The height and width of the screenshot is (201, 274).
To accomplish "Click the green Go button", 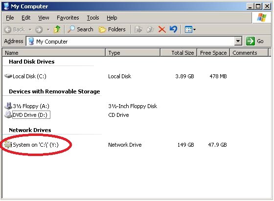I will pos(255,41).
